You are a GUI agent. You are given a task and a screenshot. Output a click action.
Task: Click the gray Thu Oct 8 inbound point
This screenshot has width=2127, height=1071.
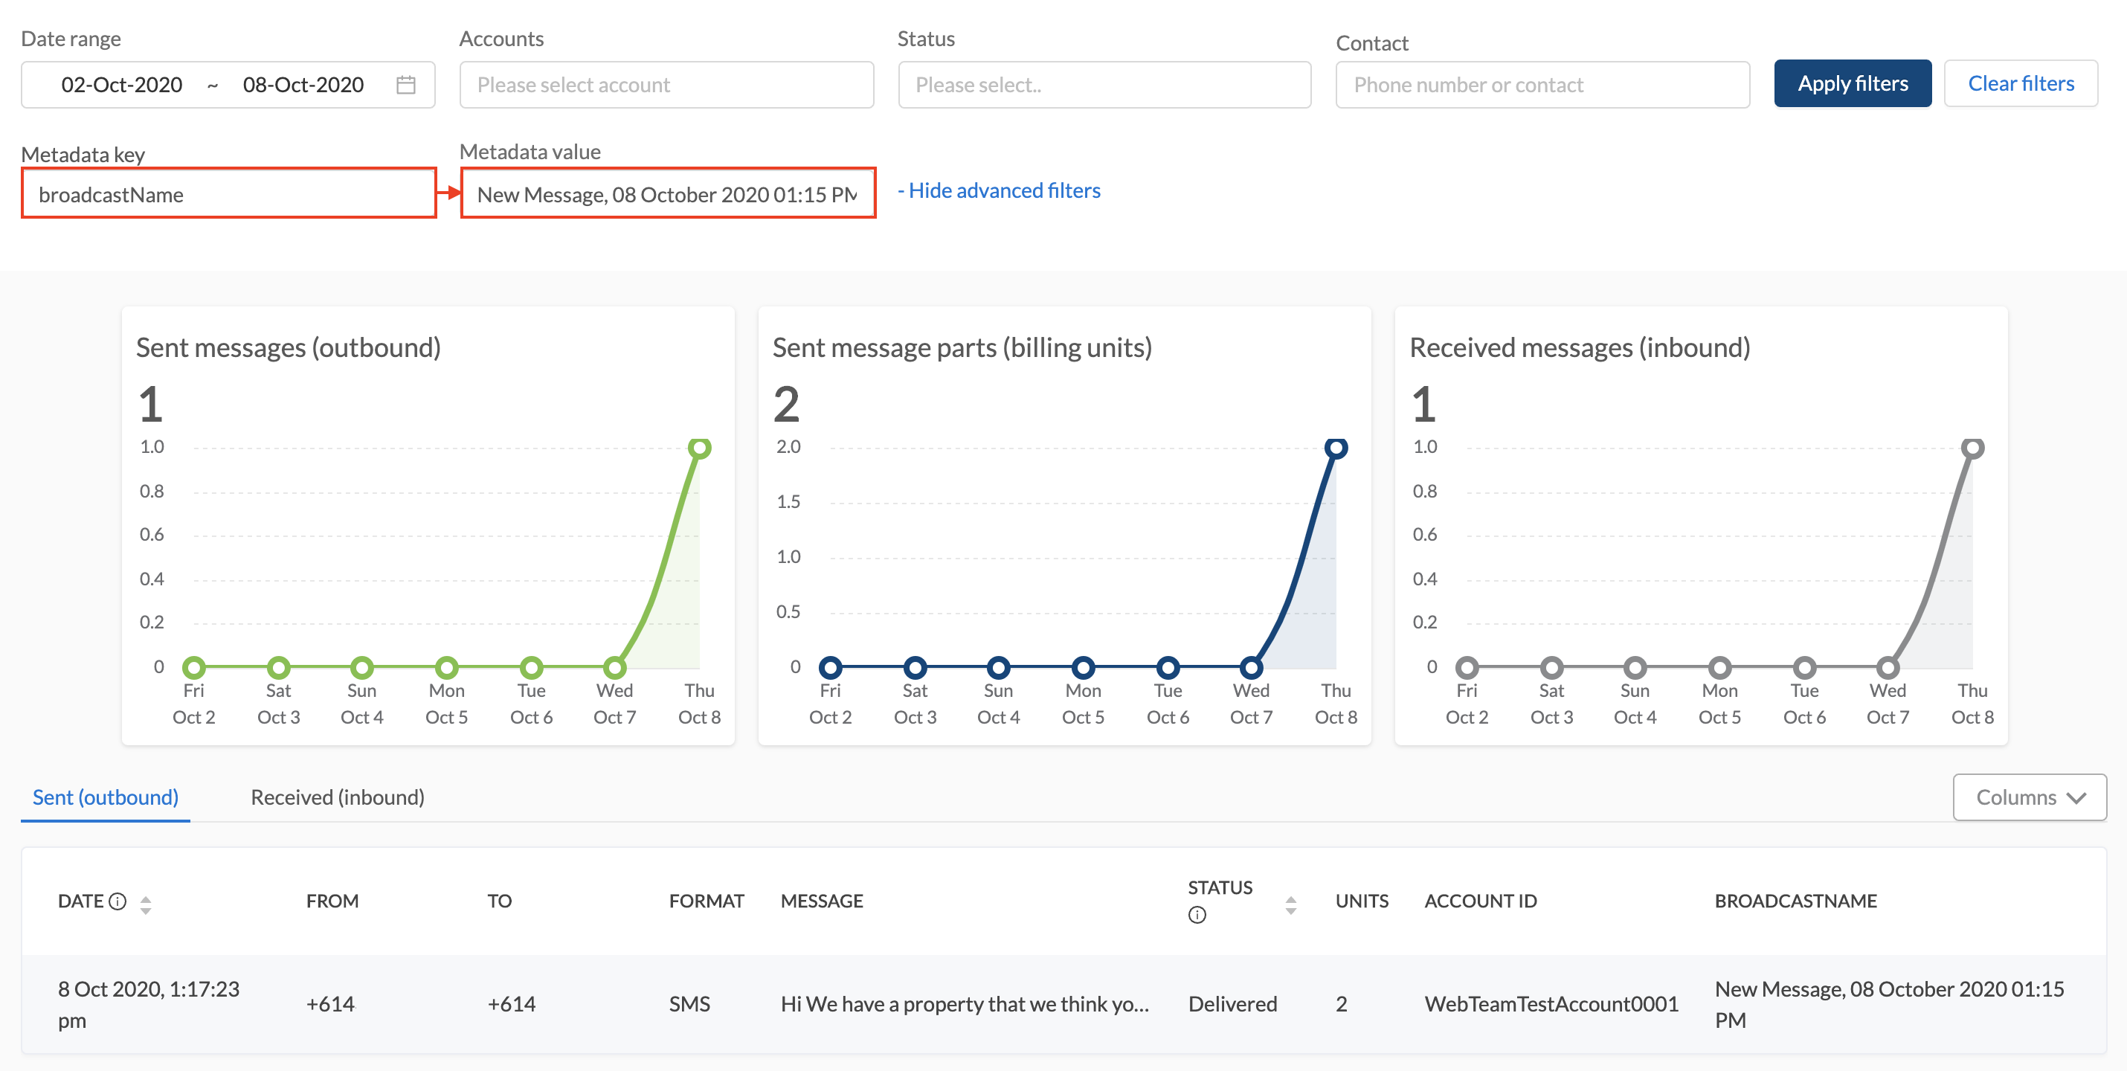1972,448
